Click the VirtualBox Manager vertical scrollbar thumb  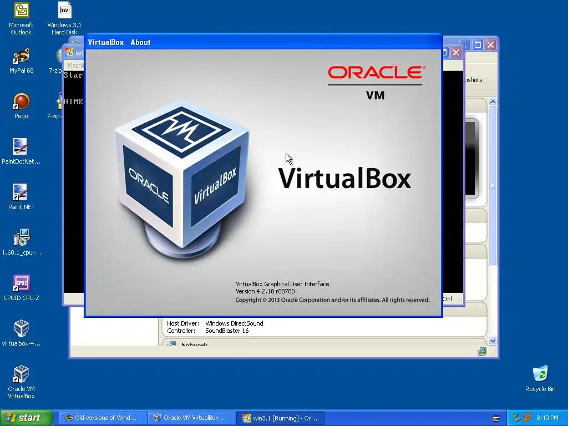tap(493, 186)
